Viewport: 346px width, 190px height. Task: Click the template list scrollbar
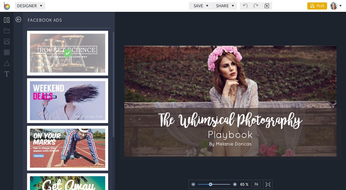coord(113,84)
